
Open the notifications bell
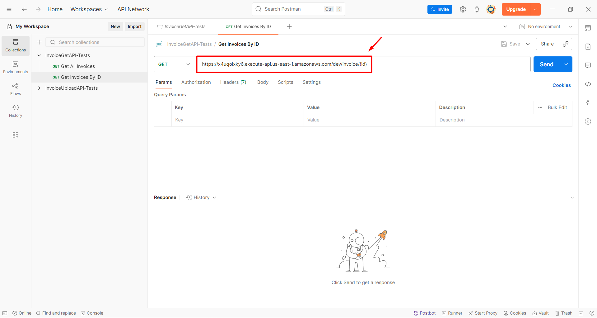point(477,9)
